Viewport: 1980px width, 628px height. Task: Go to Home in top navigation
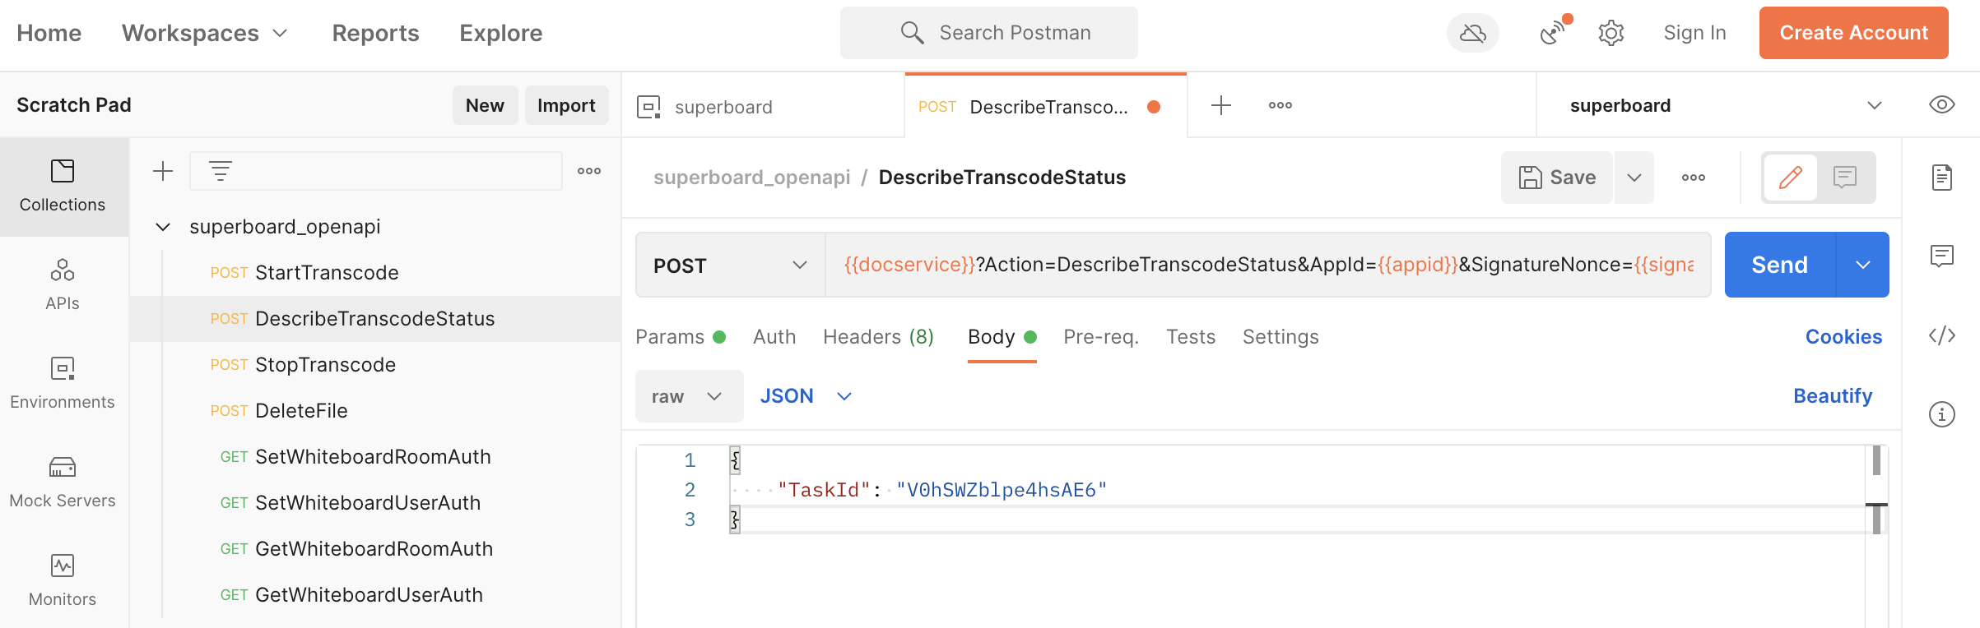[x=49, y=33]
